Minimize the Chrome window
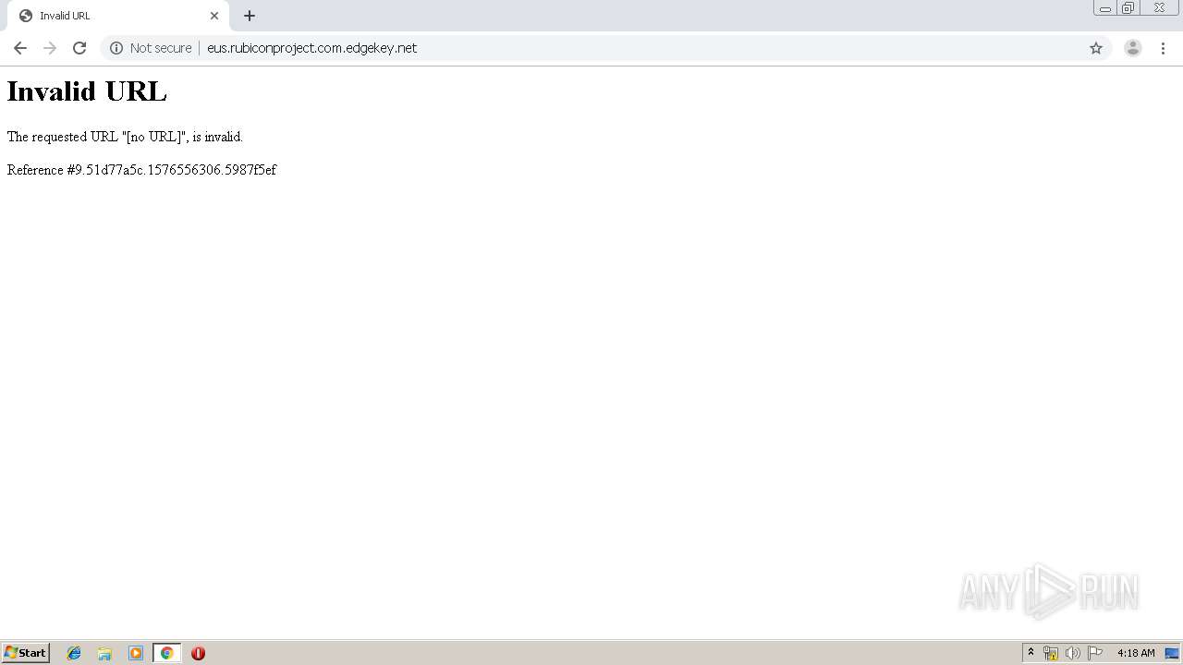 coord(1105,8)
